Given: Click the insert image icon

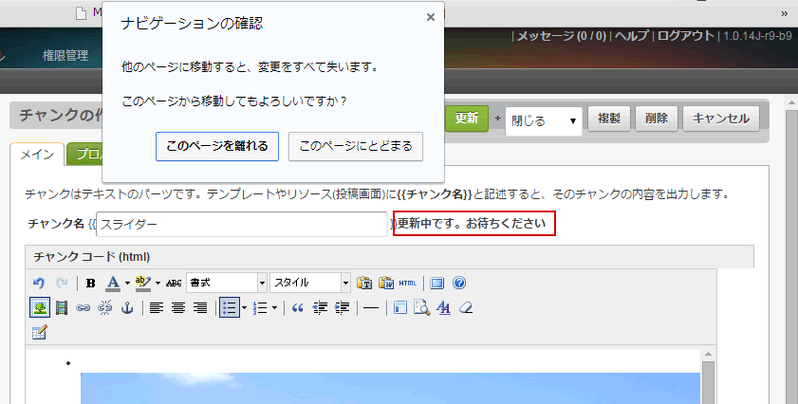Looking at the screenshot, I should point(40,307).
